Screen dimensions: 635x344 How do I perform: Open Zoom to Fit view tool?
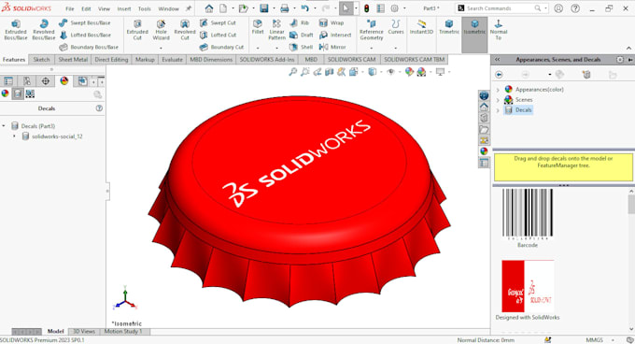(293, 72)
